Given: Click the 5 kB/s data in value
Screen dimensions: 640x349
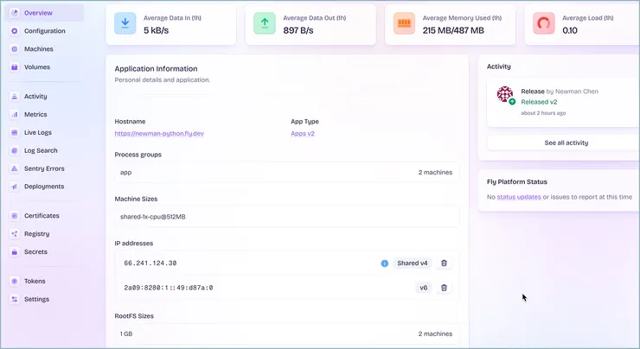Looking at the screenshot, I should coord(156,30).
